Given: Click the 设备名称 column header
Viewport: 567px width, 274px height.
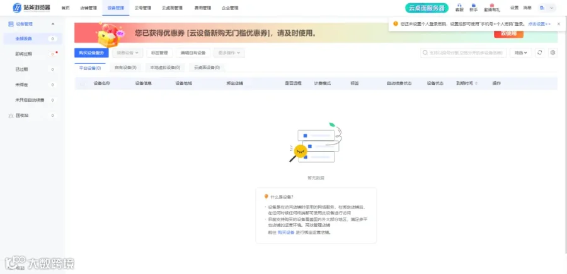Looking at the screenshot, I should click(102, 84).
